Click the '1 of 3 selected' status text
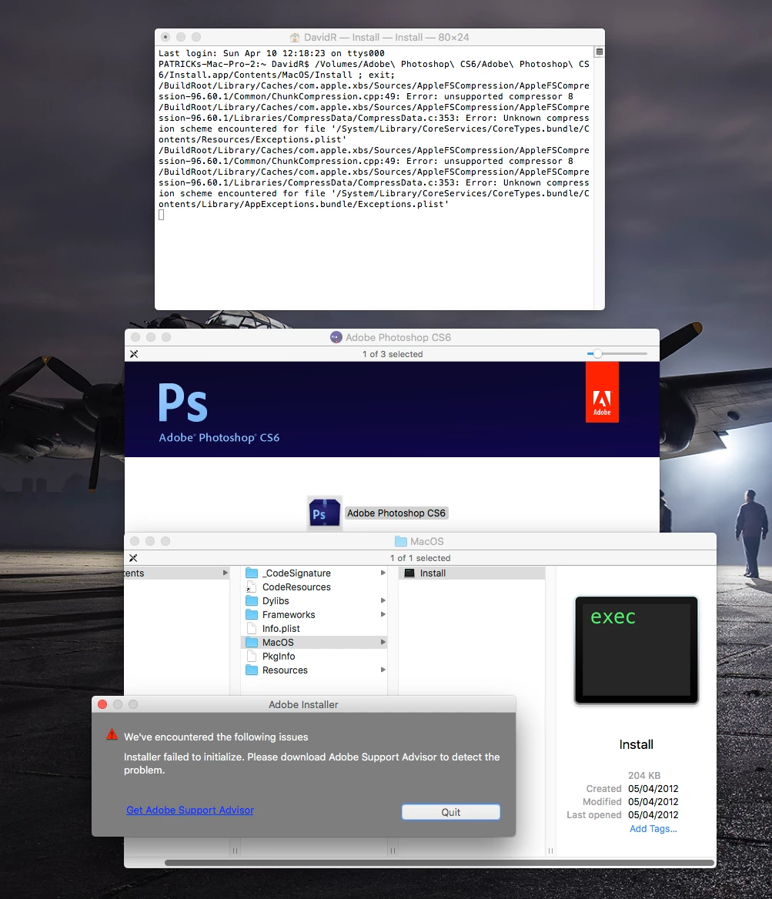This screenshot has width=772, height=899. (x=393, y=354)
